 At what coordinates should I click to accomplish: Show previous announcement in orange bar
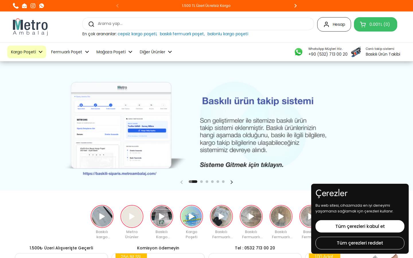[x=117, y=6]
